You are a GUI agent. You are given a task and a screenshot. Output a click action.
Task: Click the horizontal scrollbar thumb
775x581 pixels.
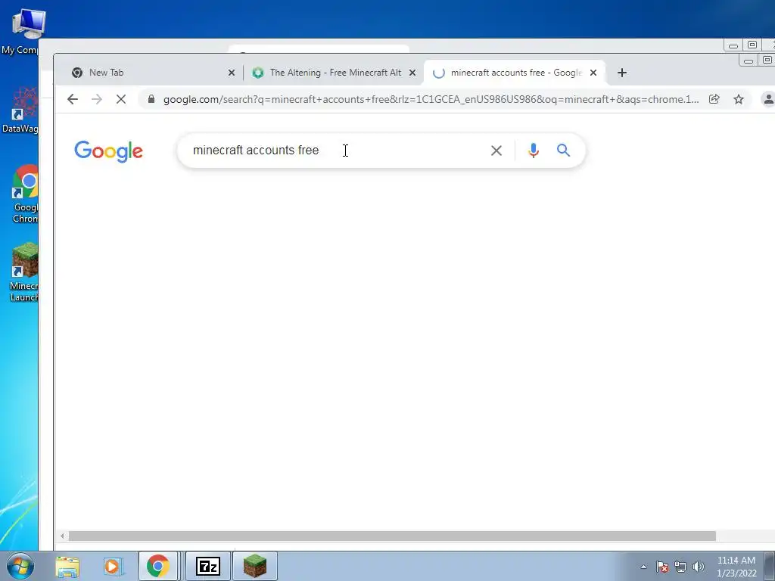coord(392,536)
